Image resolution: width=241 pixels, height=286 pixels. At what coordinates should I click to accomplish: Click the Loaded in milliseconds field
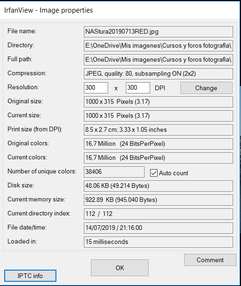pos(158,242)
